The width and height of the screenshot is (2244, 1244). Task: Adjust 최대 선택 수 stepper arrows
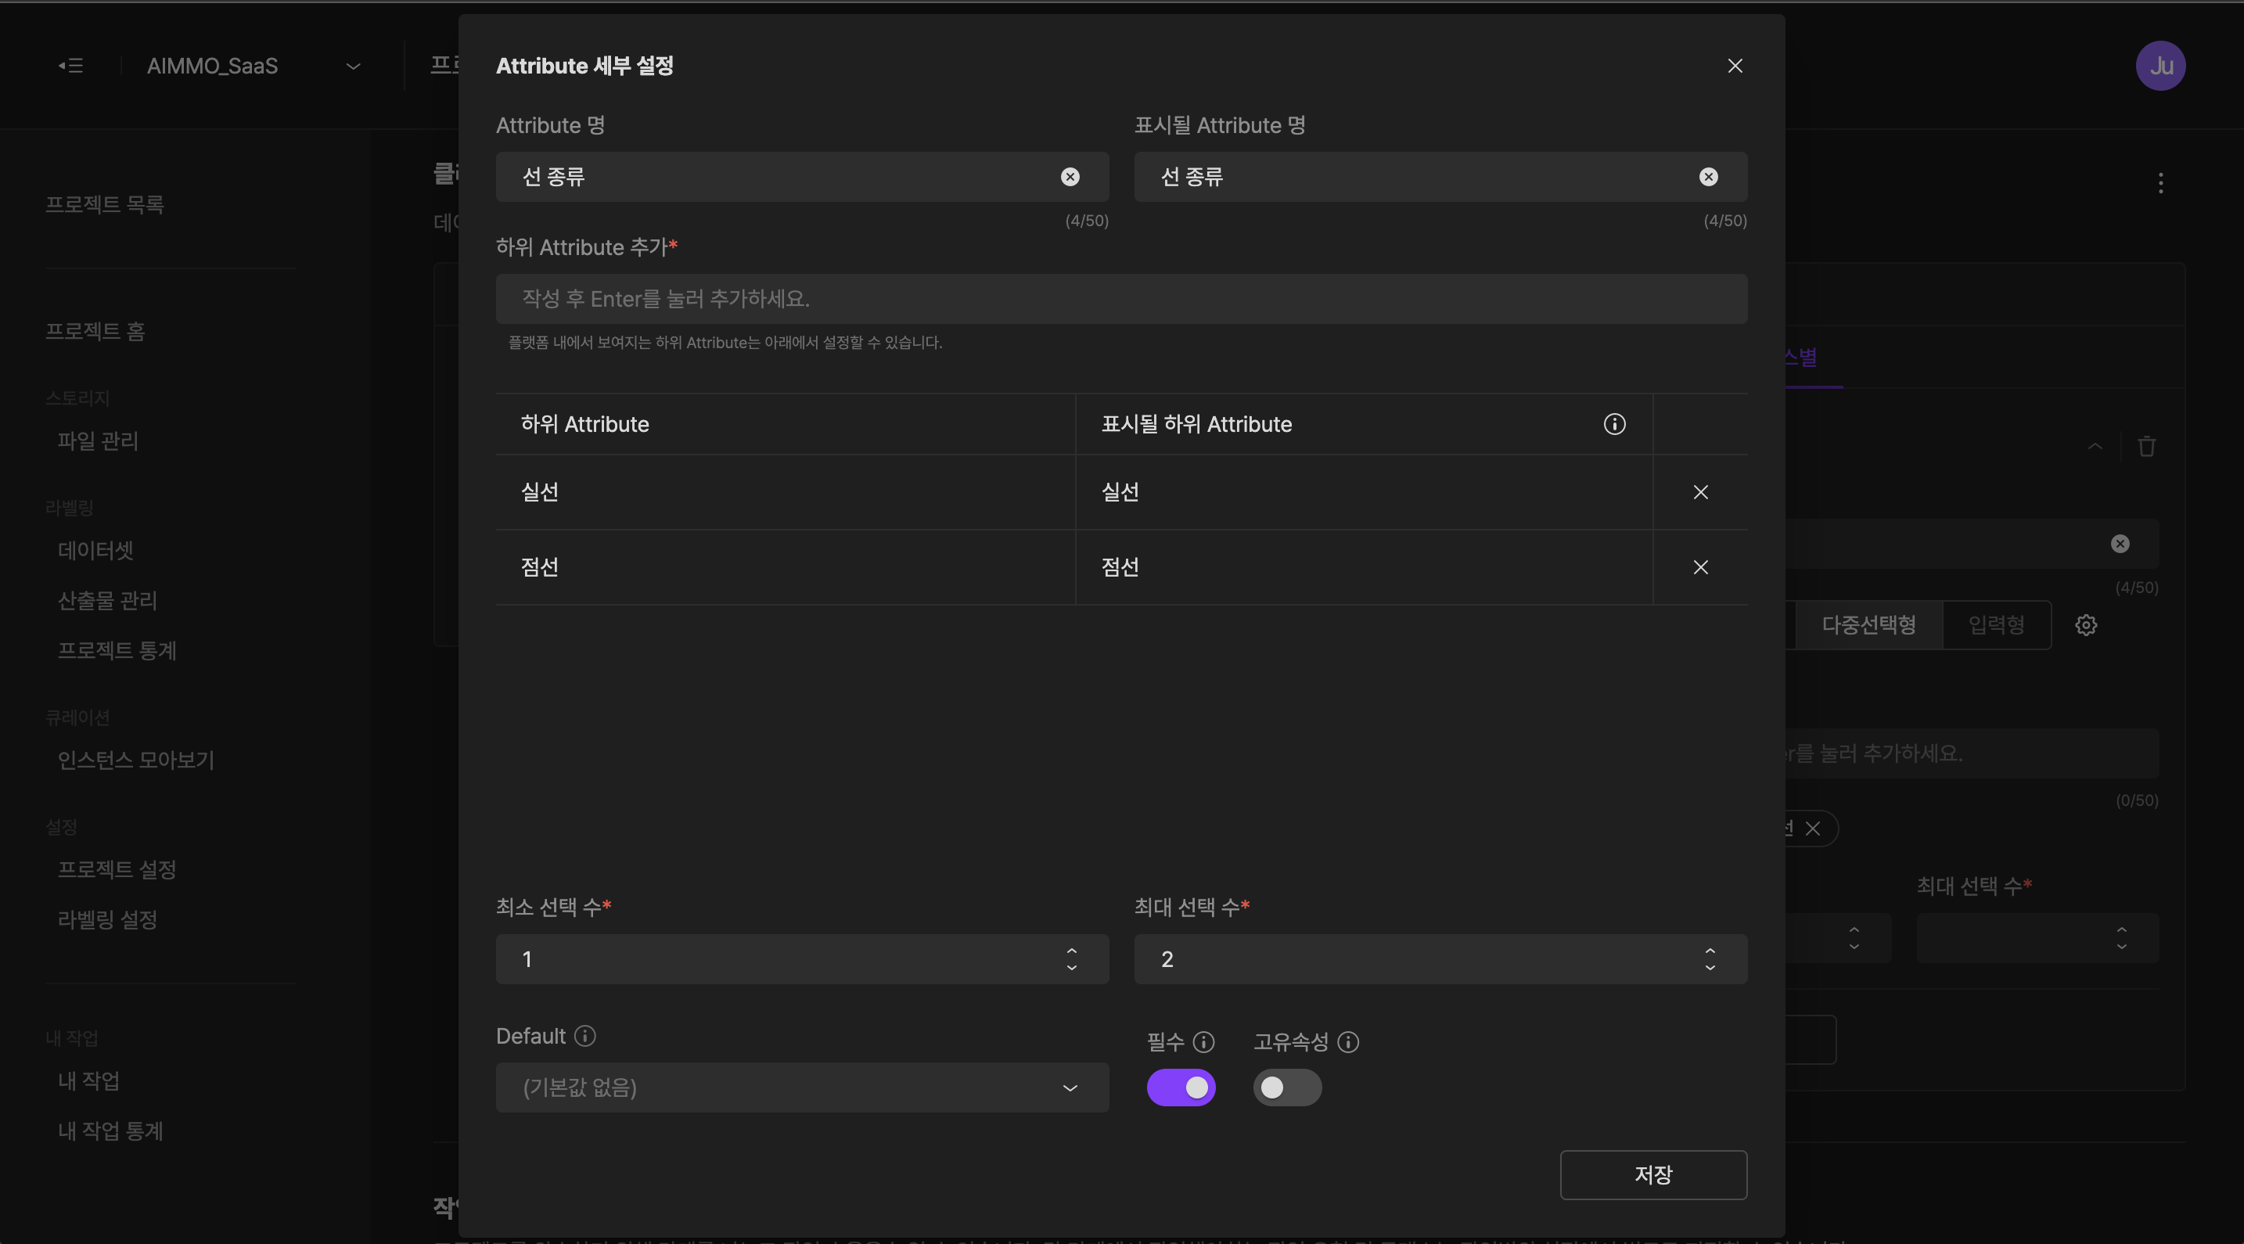[x=1710, y=959]
